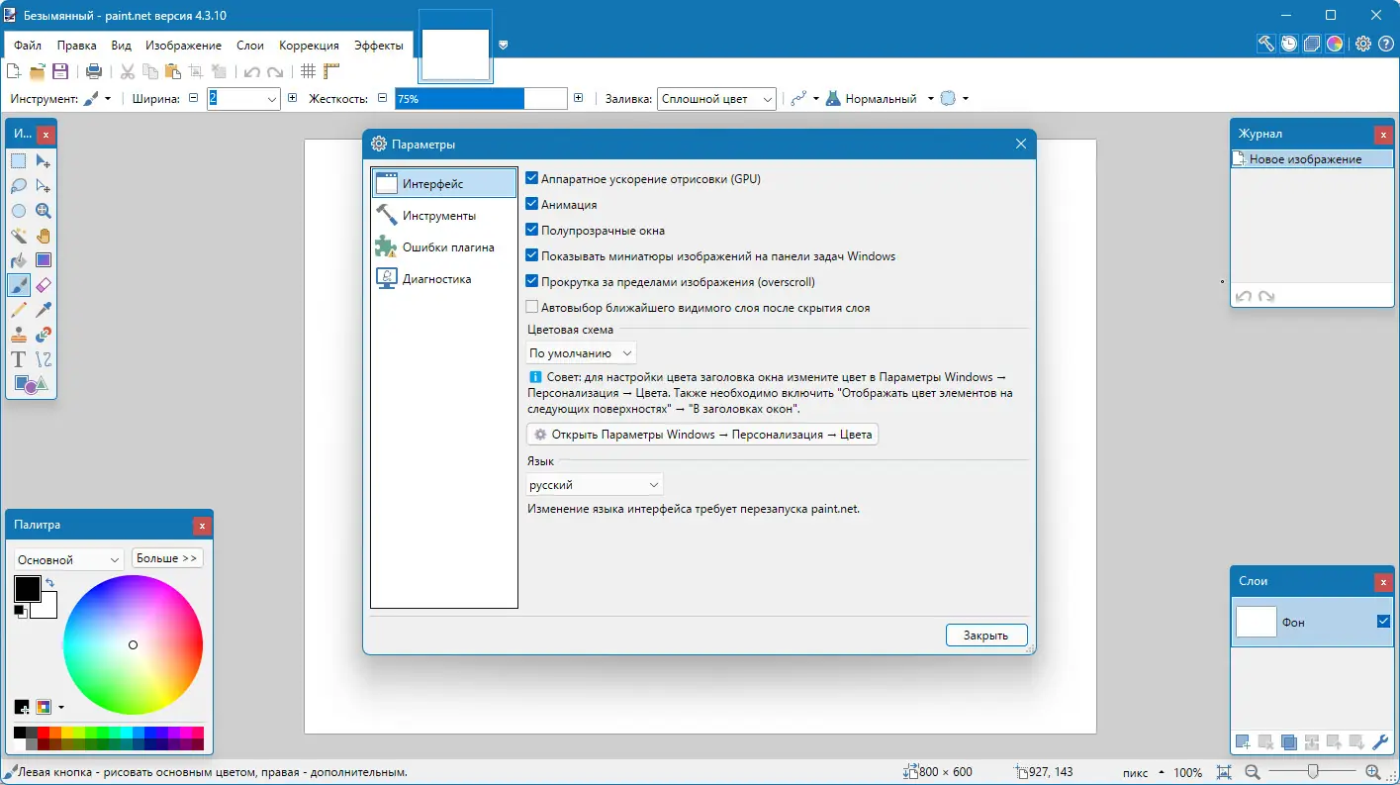Select the Magic Wand tool
The height and width of the screenshot is (785, 1400).
(x=19, y=236)
